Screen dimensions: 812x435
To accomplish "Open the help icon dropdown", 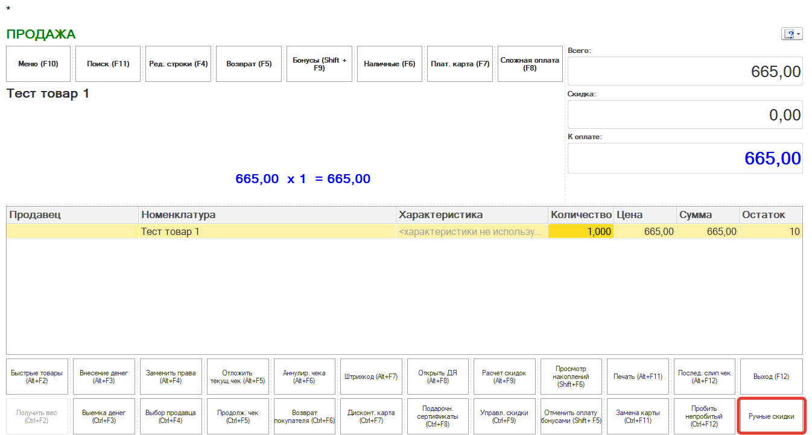I will [x=791, y=34].
